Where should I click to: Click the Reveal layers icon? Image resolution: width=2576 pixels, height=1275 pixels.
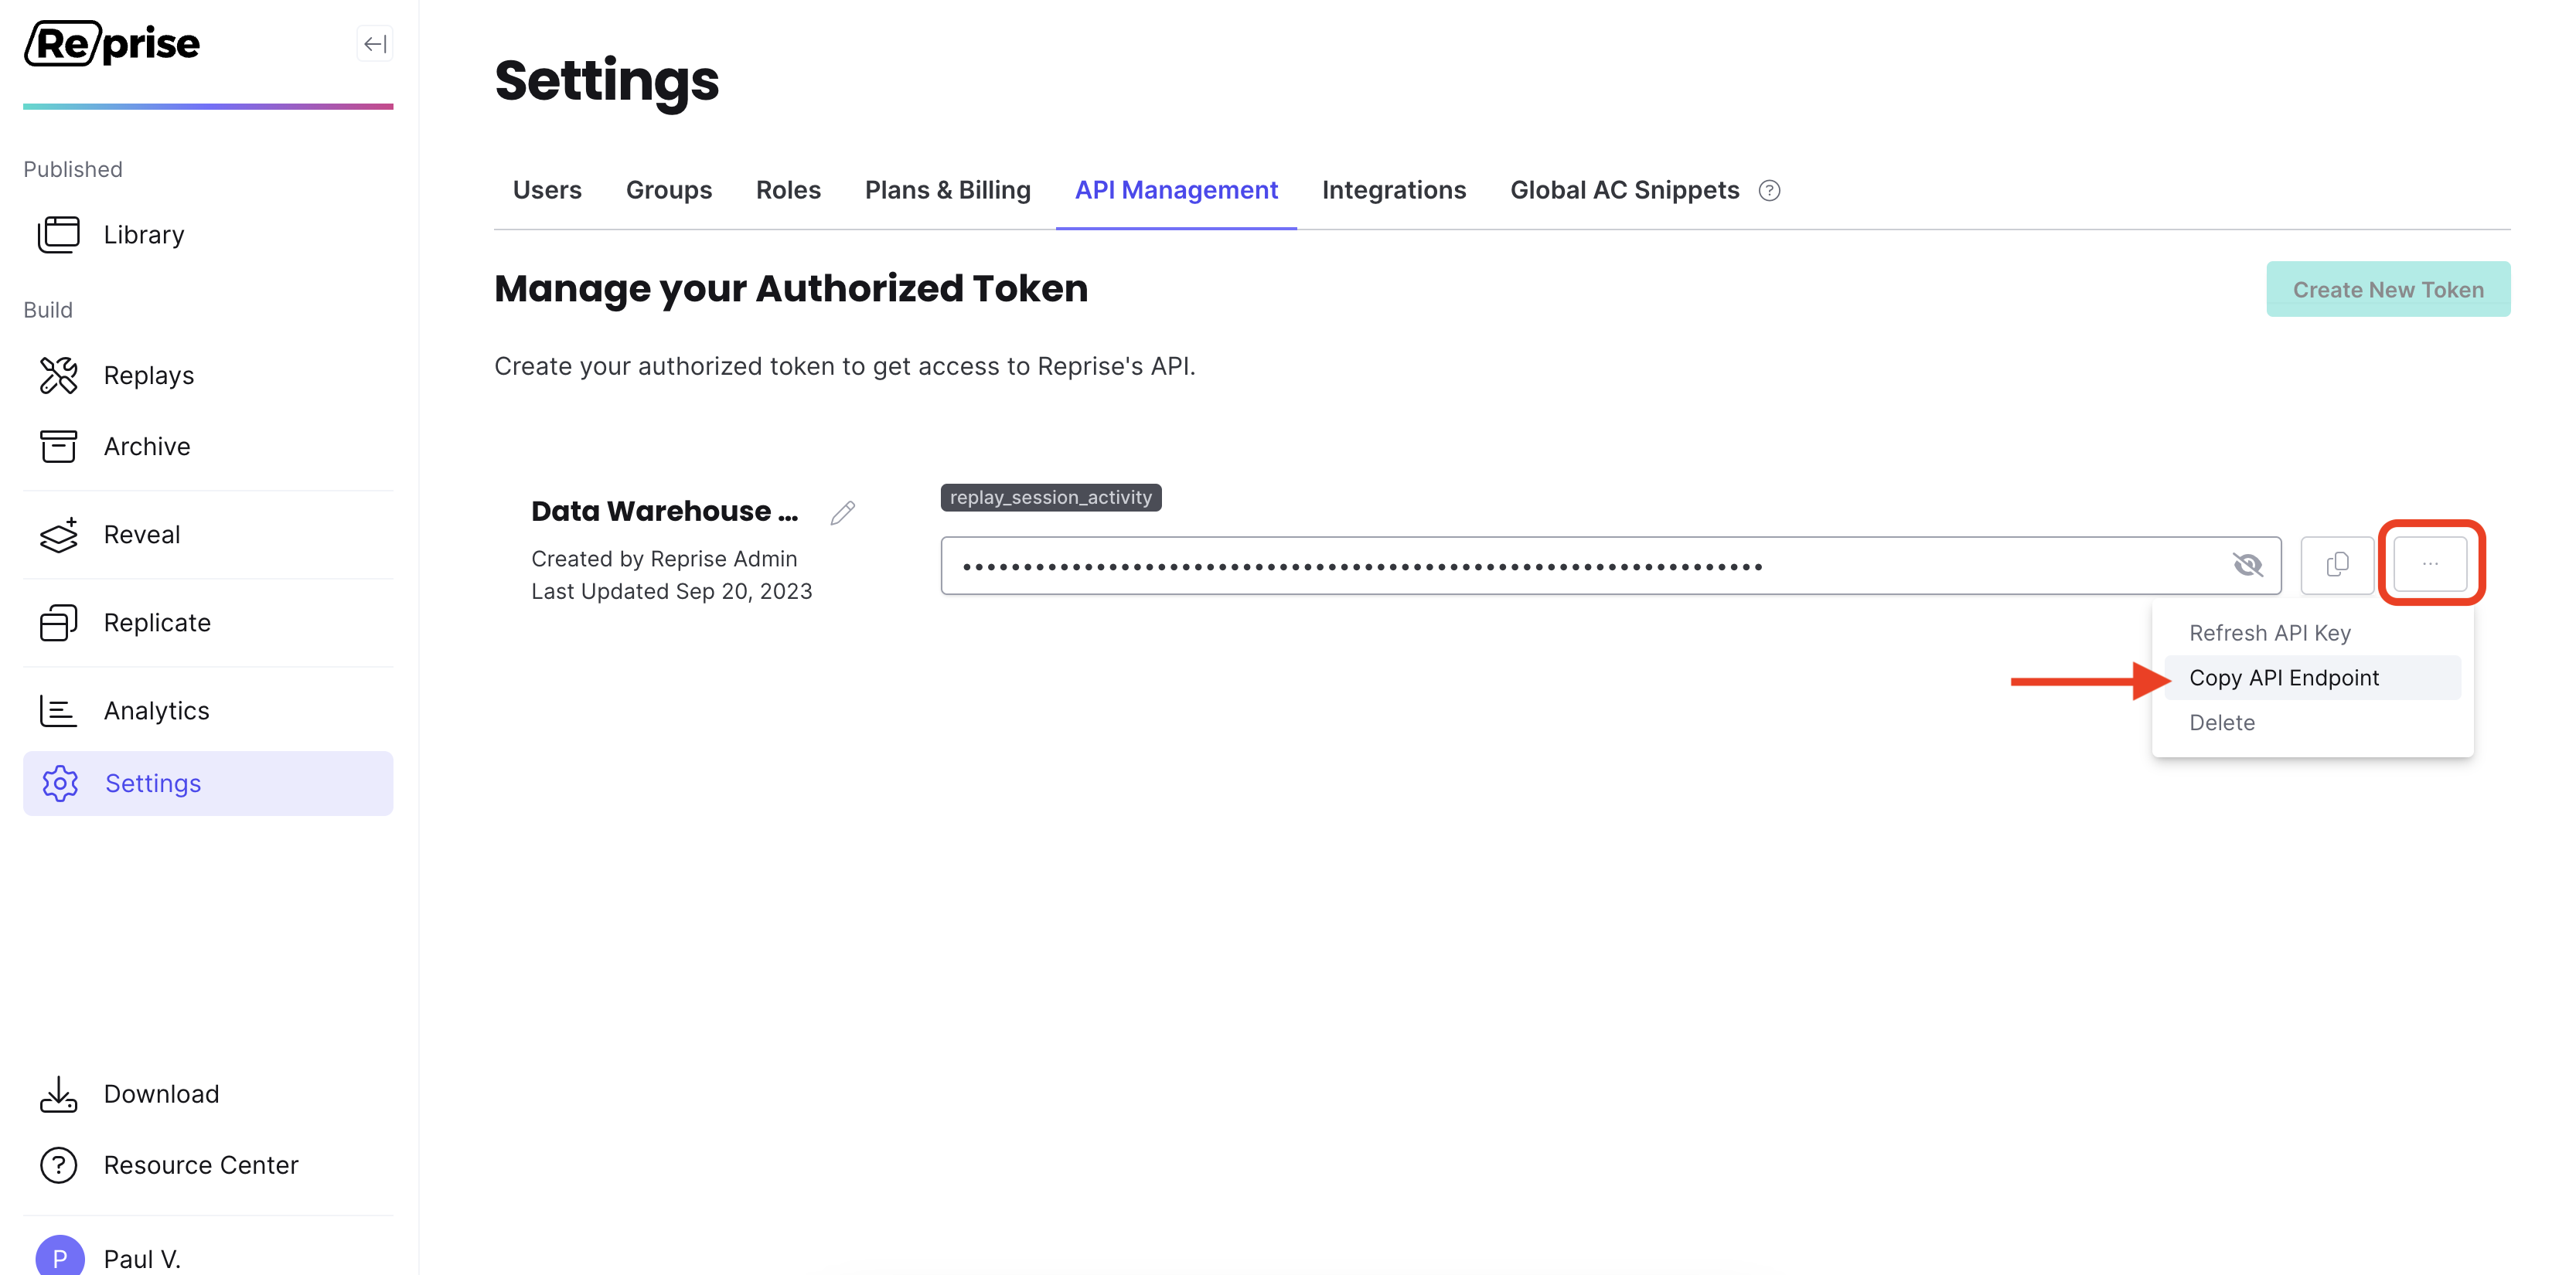58,535
